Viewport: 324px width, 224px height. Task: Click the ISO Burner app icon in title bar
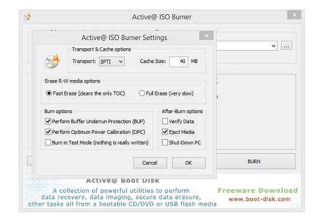pos(27,17)
